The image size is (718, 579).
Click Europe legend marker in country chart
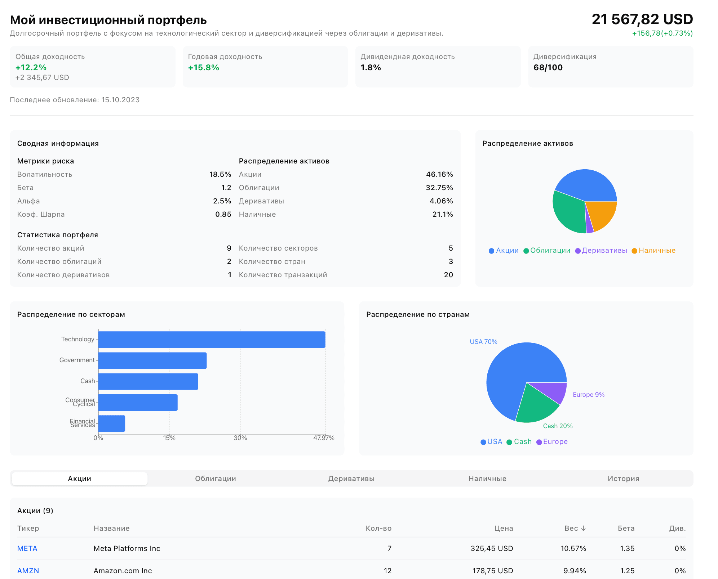[539, 442]
